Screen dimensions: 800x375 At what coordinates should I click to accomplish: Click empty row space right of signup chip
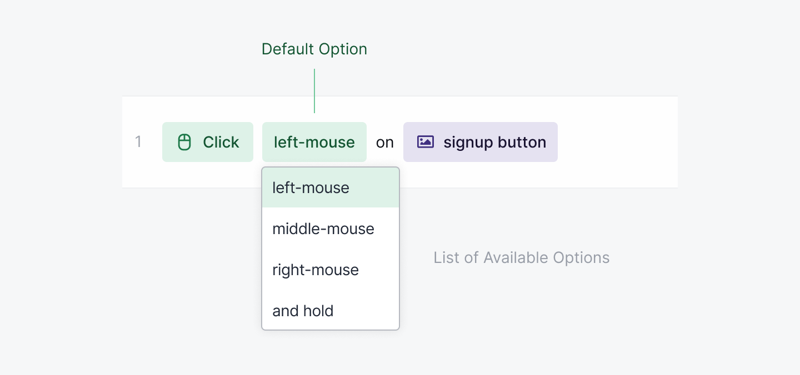(x=617, y=143)
